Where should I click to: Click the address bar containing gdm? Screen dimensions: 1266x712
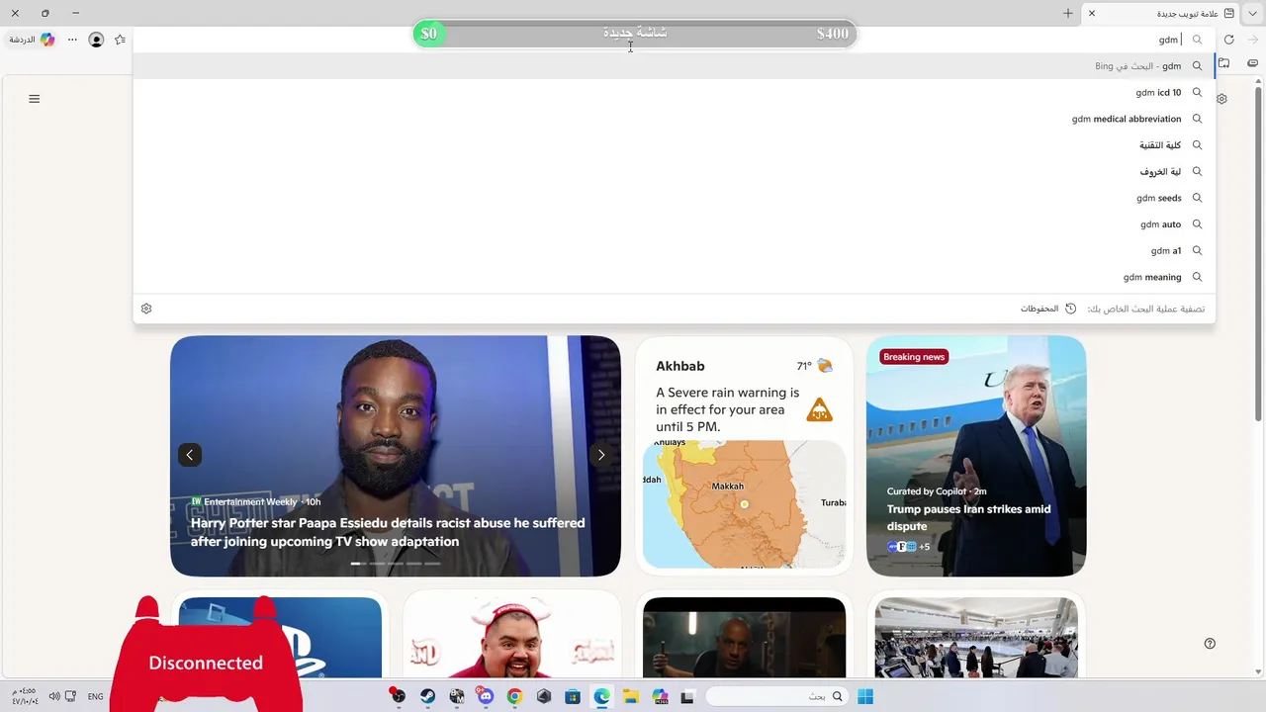pyautogui.click(x=674, y=40)
